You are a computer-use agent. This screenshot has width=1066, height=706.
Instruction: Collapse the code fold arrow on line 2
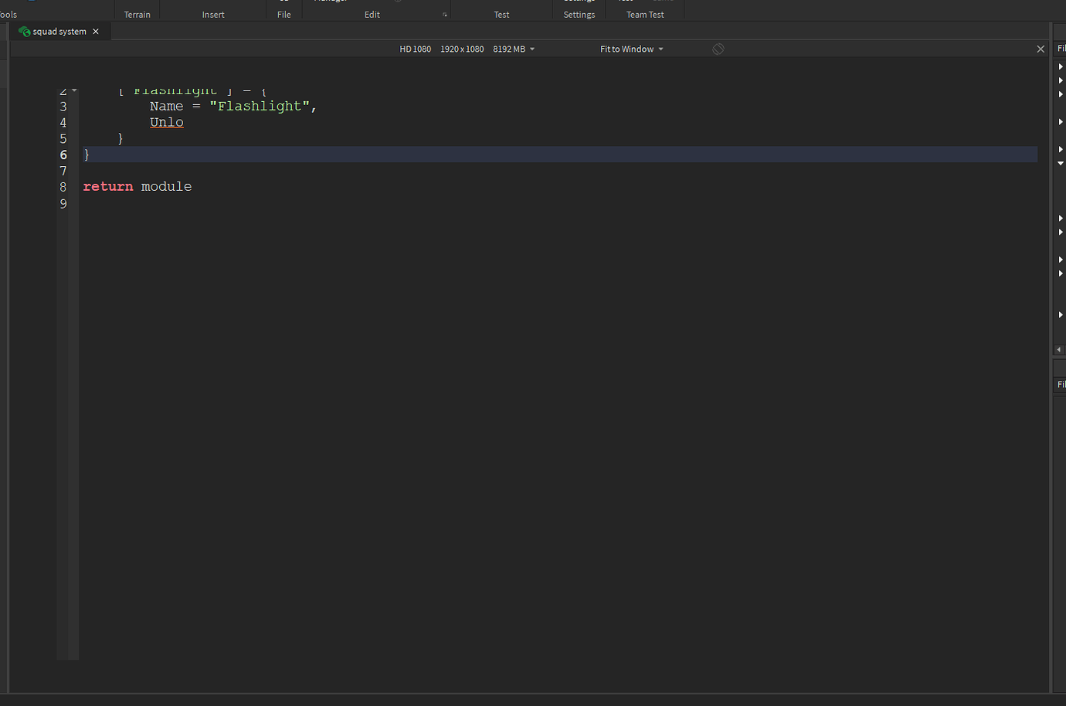[x=74, y=91]
